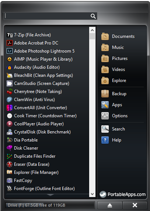This screenshot has width=150, height=211.
Task: Click the Search magnifier document icon
Action: 105,129
